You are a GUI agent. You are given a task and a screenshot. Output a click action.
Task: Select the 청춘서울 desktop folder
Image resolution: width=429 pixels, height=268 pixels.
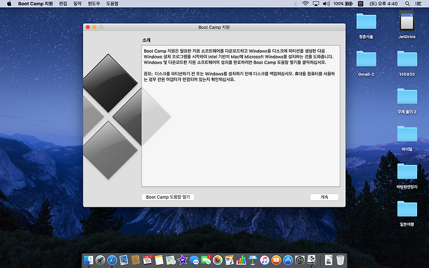tap(366, 21)
